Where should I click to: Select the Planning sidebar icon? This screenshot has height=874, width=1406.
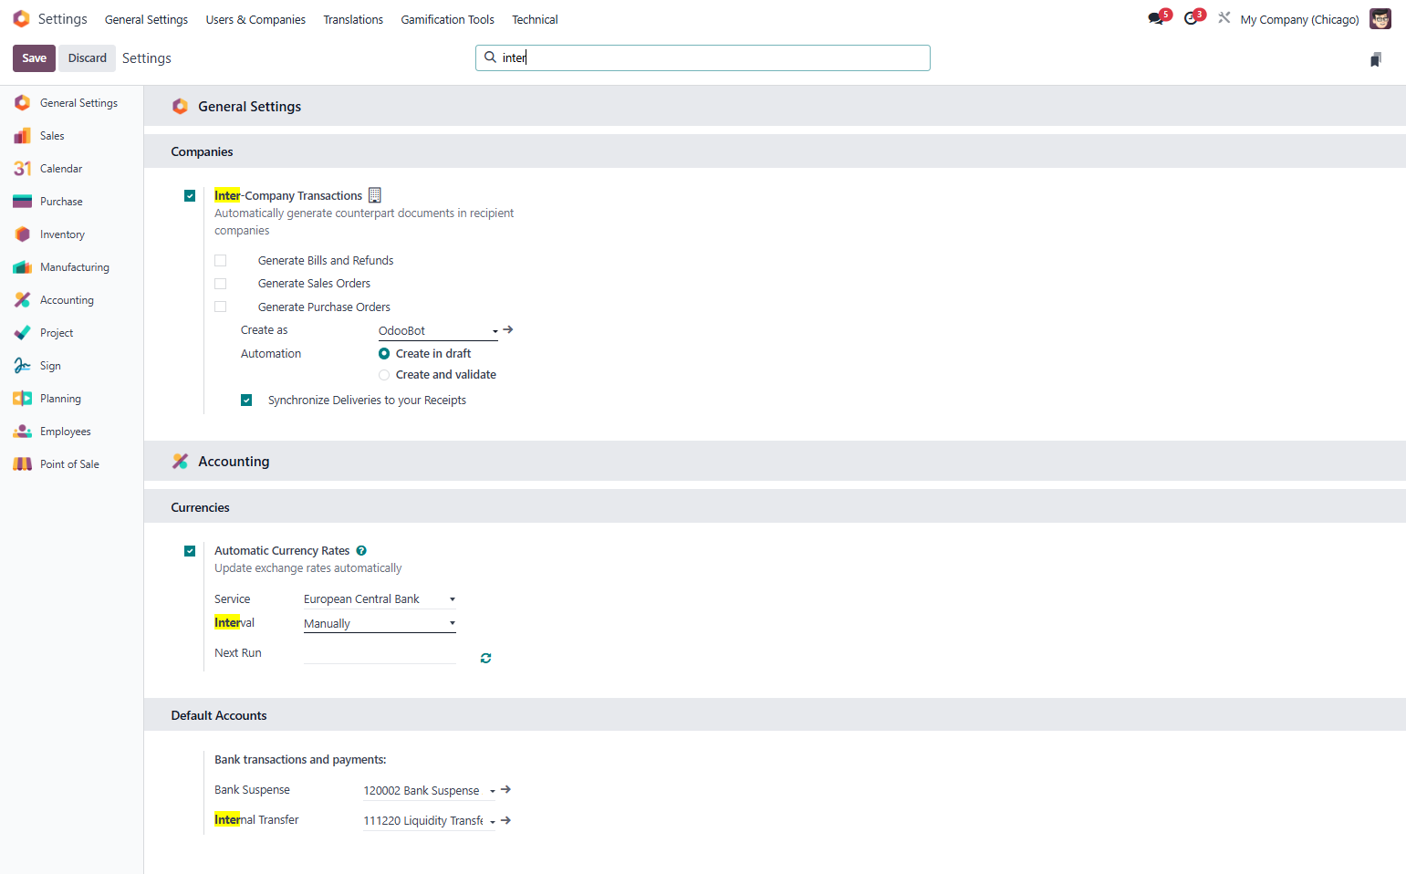click(x=22, y=399)
